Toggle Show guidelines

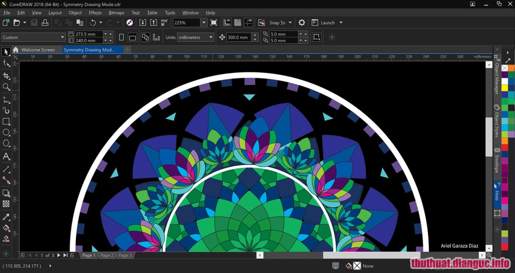248,22
